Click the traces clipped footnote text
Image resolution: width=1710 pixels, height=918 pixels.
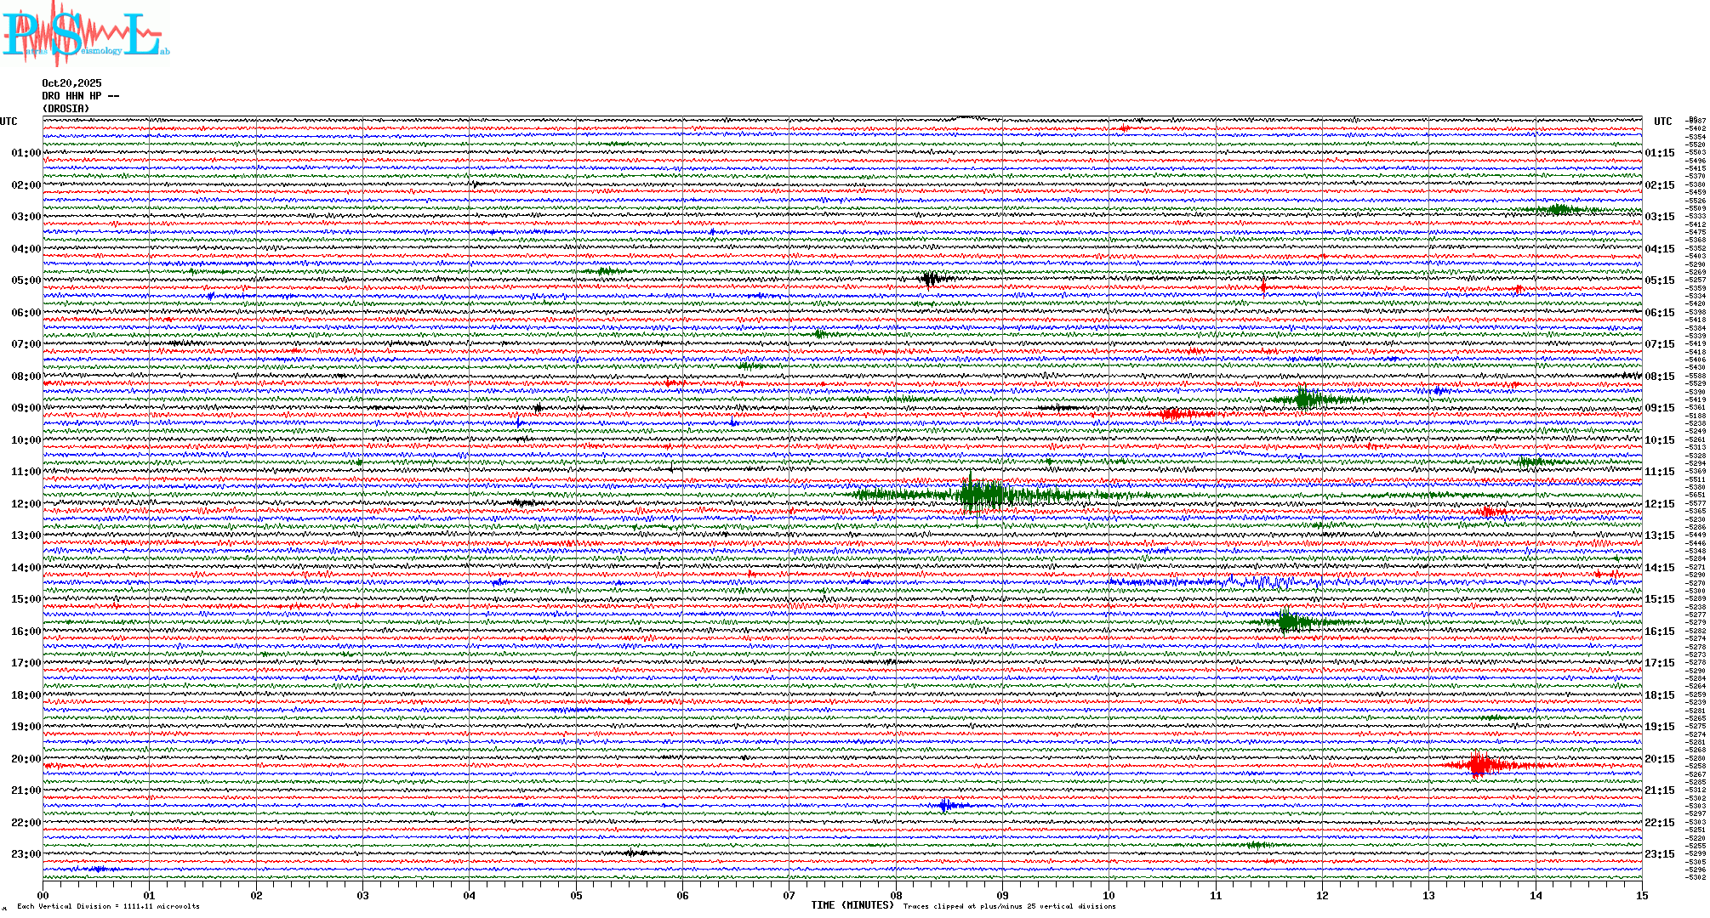pyautogui.click(x=1009, y=906)
